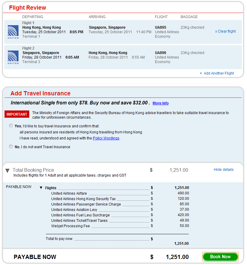Clear flight 1 from the review
Viewport: 247px width, 265px height.
(x=225, y=31)
